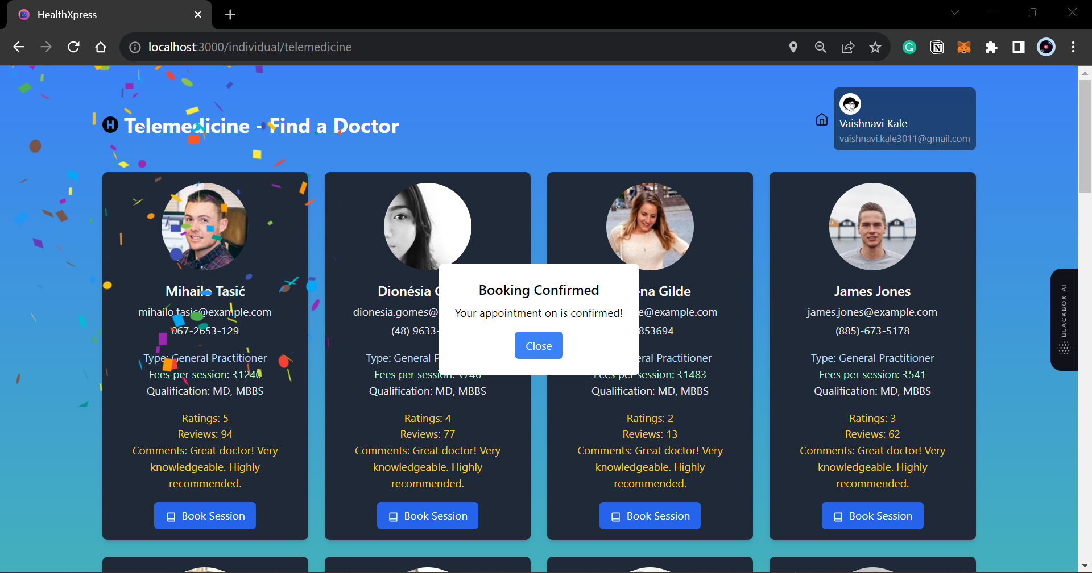Bookmark this tab with the star

tap(875, 47)
